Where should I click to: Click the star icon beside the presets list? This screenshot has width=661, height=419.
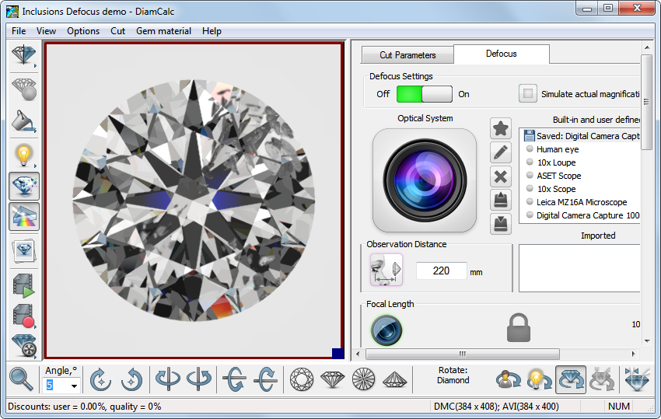pyautogui.click(x=501, y=130)
